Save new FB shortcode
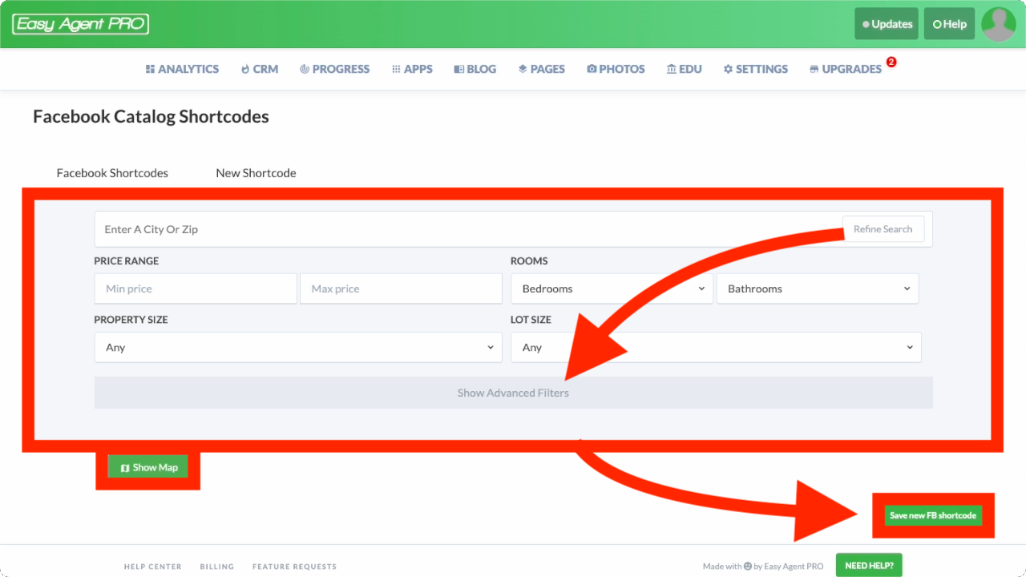 point(933,515)
